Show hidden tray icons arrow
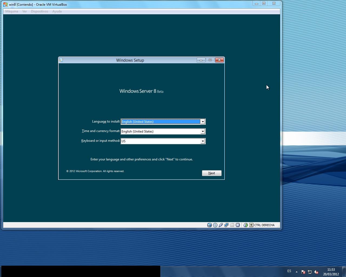 pos(297,272)
